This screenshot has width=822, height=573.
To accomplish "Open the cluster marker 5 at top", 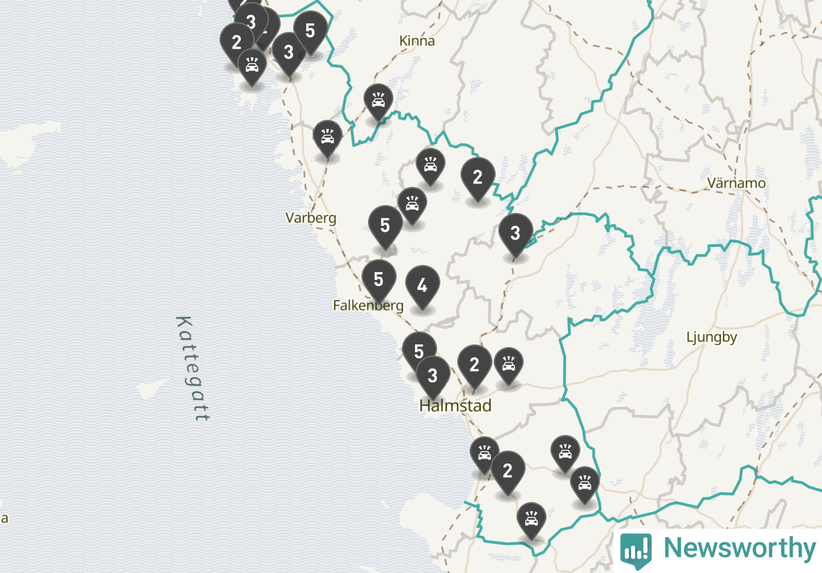I will tap(310, 32).
